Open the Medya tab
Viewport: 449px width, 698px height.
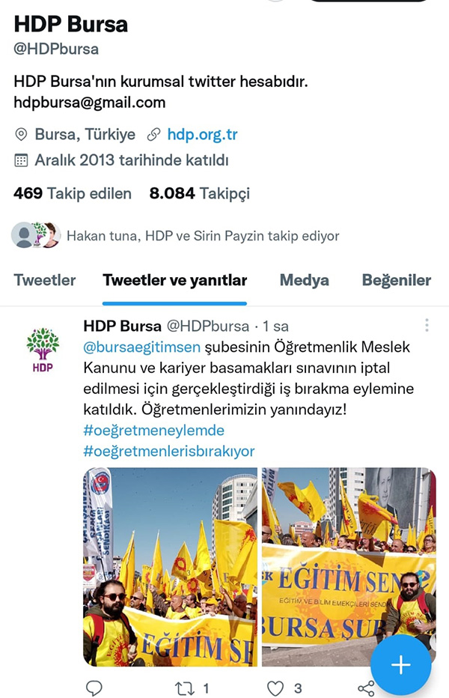(x=305, y=280)
